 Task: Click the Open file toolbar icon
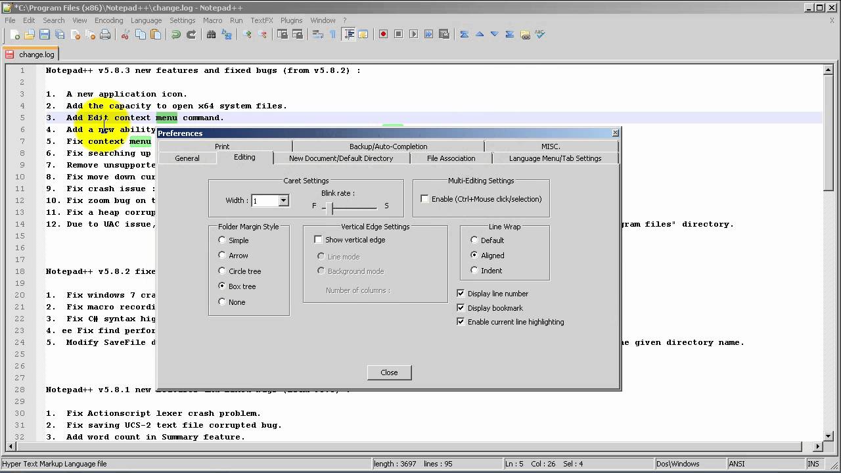30,34
